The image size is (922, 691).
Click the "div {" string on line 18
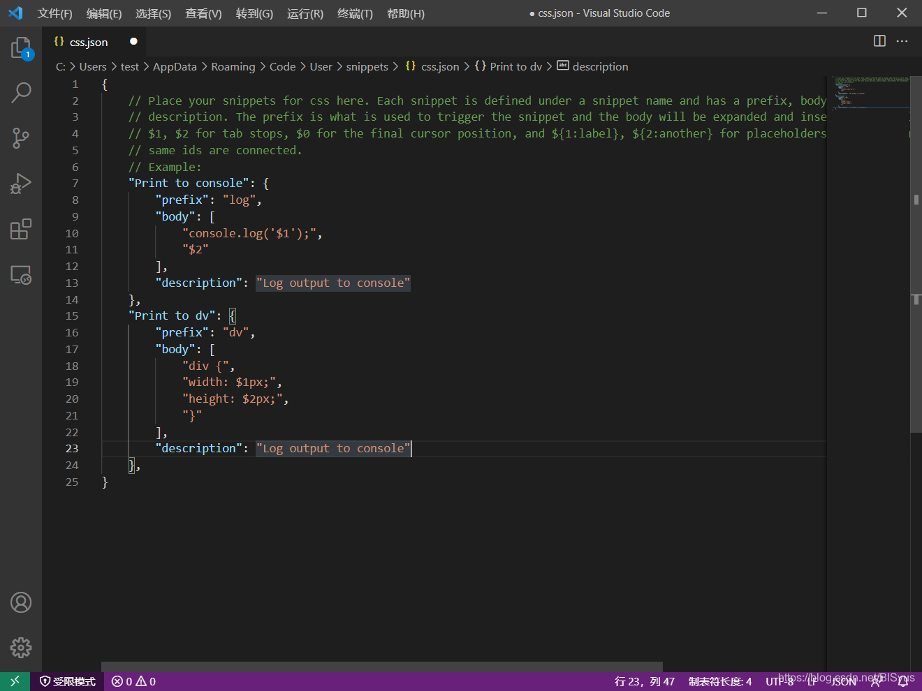coord(205,366)
